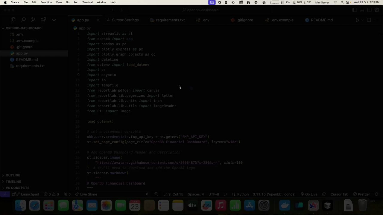The height and width of the screenshot is (215, 383).
Task: Show additional views chevron in activity bar
Action: 54,20
